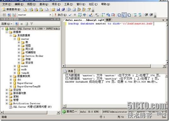Image resolution: width=169 pixels, height=121 pixels.
Task: Click the Filter funnel icon in Object Explorer
Action: point(32,24)
